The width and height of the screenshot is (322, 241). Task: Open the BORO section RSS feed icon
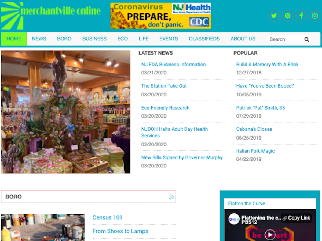171,197
